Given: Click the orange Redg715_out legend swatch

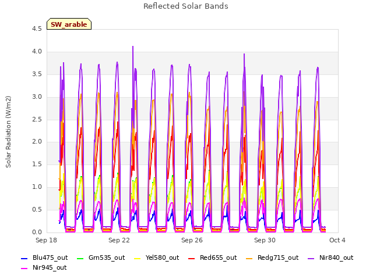Looking at the screenshot, I should coord(249,258).
